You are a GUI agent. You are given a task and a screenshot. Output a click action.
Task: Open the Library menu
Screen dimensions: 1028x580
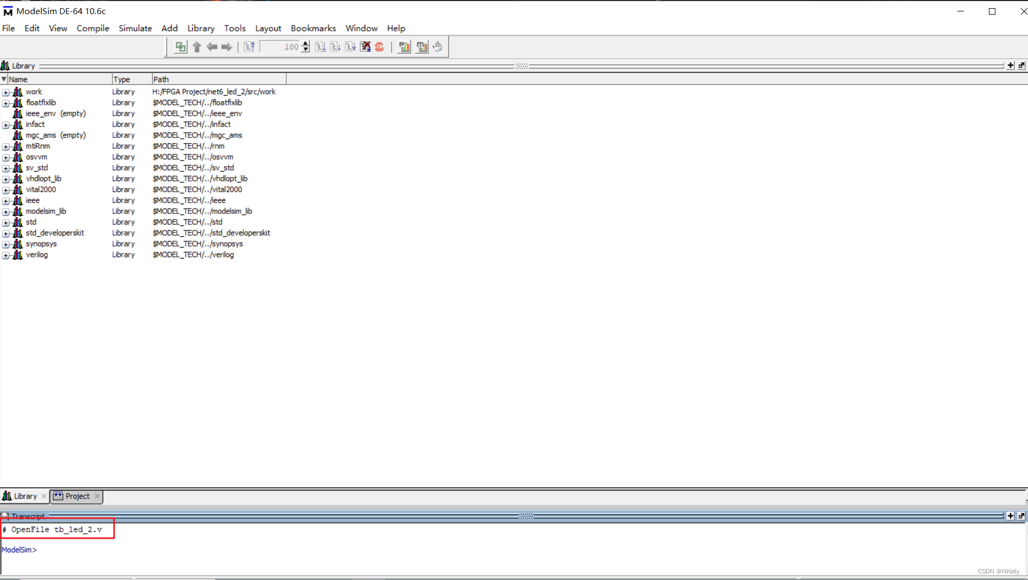click(x=201, y=28)
